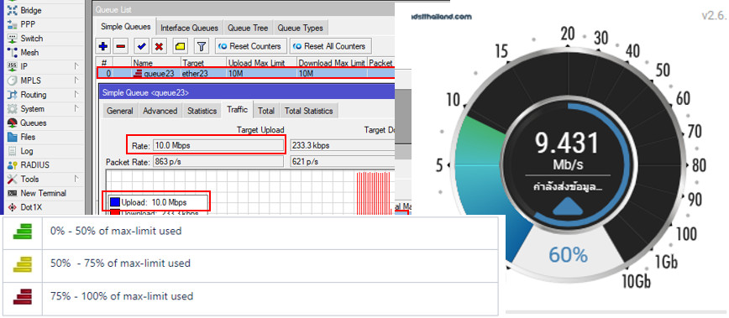Screen dimensions: 729x318
Task: Expand the System submenu arrow
Action: [x=76, y=108]
